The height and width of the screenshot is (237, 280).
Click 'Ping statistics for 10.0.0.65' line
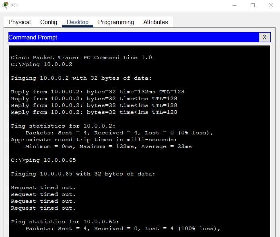point(65,222)
